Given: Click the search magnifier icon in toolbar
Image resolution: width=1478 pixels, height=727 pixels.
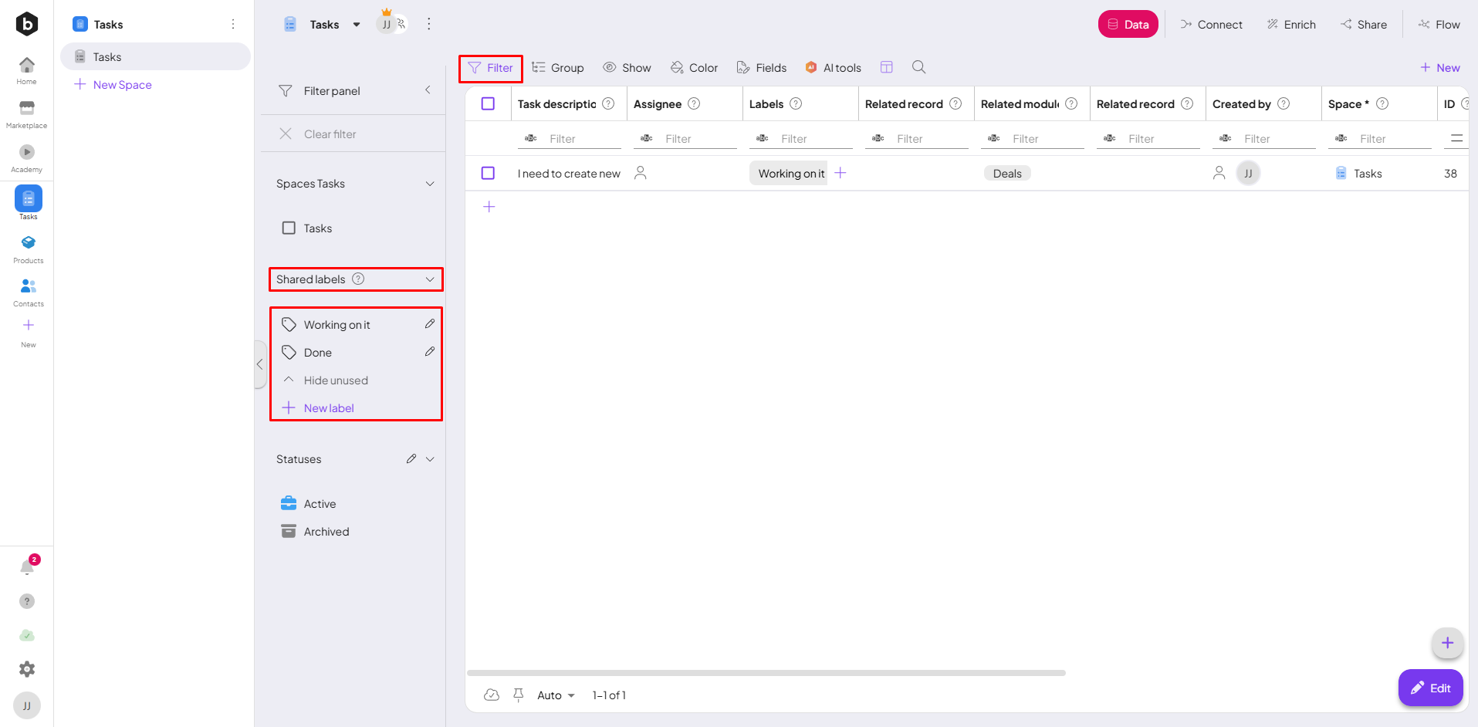Looking at the screenshot, I should pyautogui.click(x=918, y=67).
